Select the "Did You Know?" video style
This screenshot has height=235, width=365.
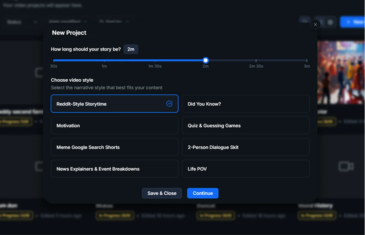click(x=245, y=104)
